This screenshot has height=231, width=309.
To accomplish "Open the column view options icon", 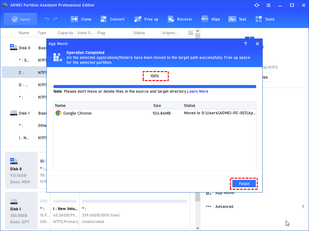I will 191,33.
